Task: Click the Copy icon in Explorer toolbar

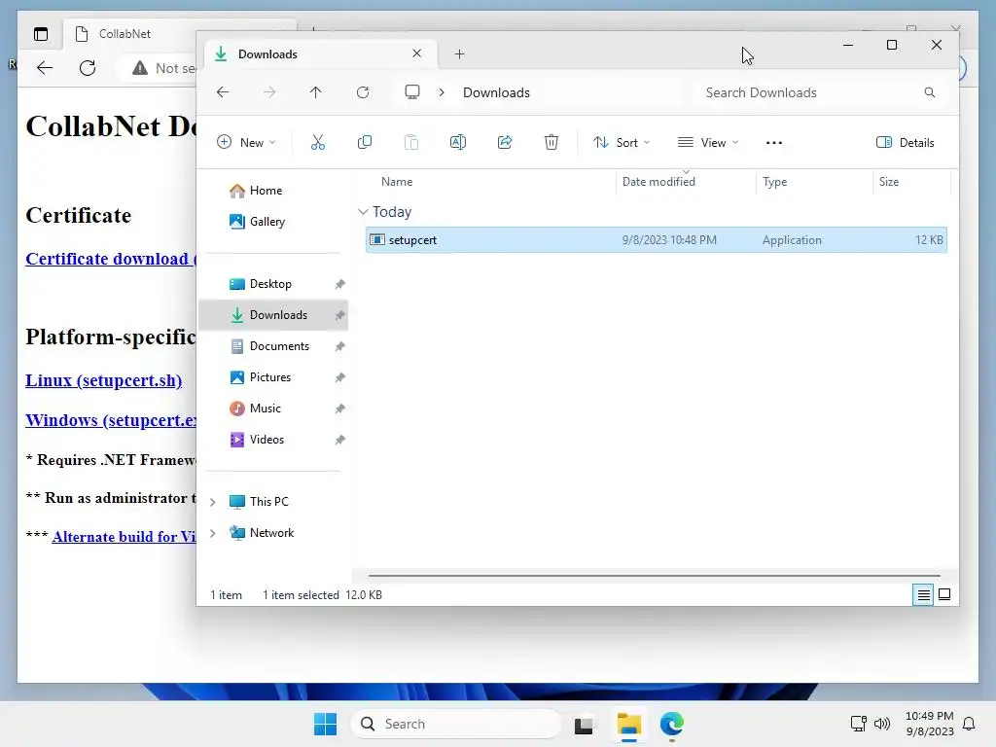Action: (365, 142)
